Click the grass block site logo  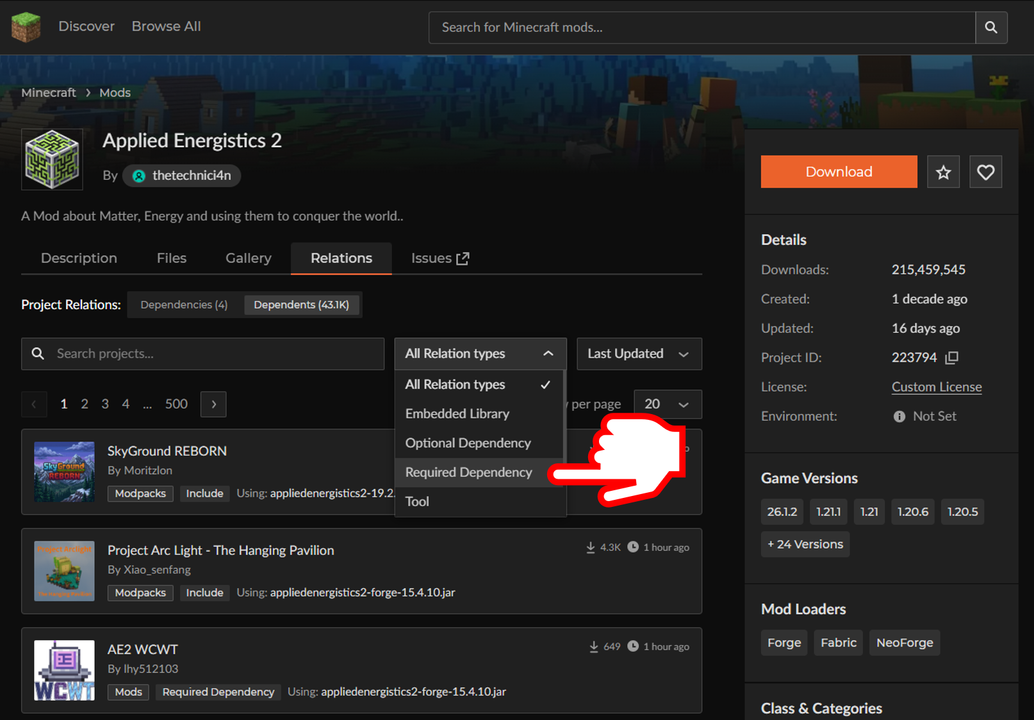tap(26, 27)
